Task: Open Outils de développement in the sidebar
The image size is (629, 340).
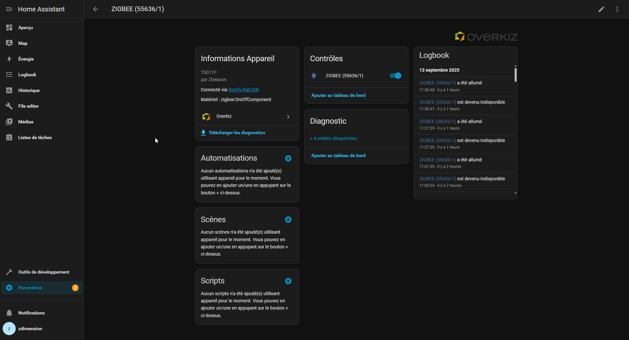Action: 44,272
